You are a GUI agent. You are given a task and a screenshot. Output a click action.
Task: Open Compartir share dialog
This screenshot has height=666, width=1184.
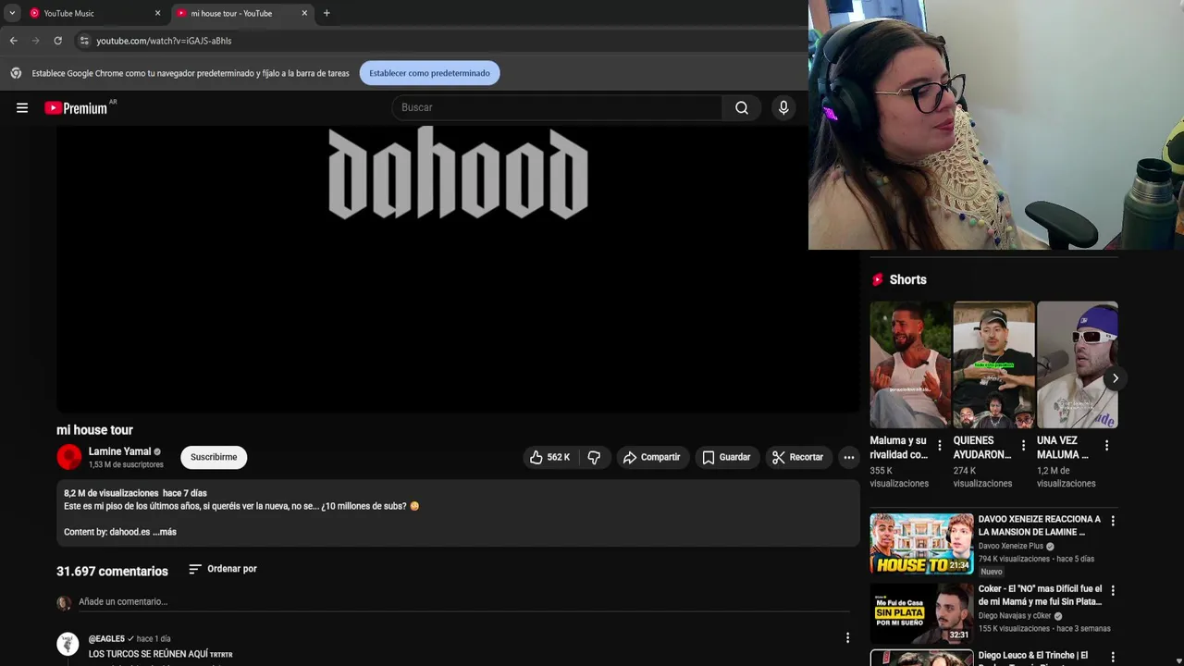[651, 457]
